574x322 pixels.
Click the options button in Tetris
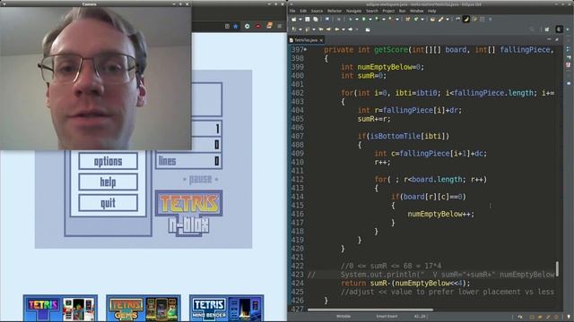108,161
